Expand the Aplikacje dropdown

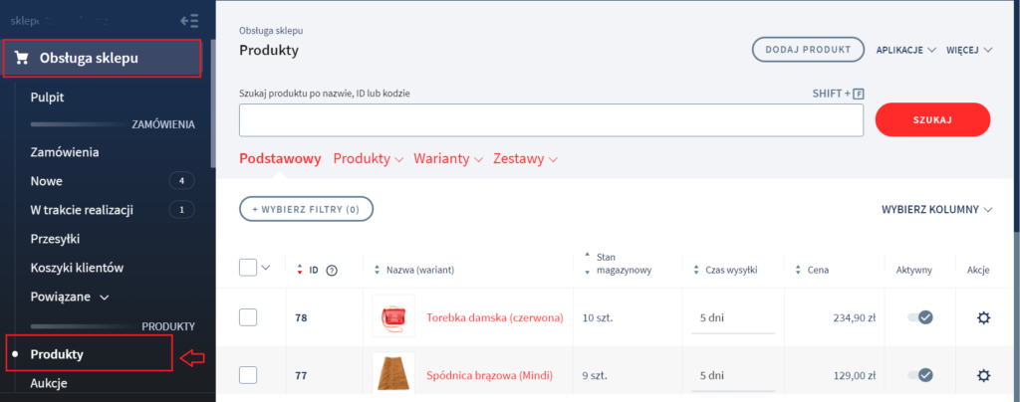(905, 49)
